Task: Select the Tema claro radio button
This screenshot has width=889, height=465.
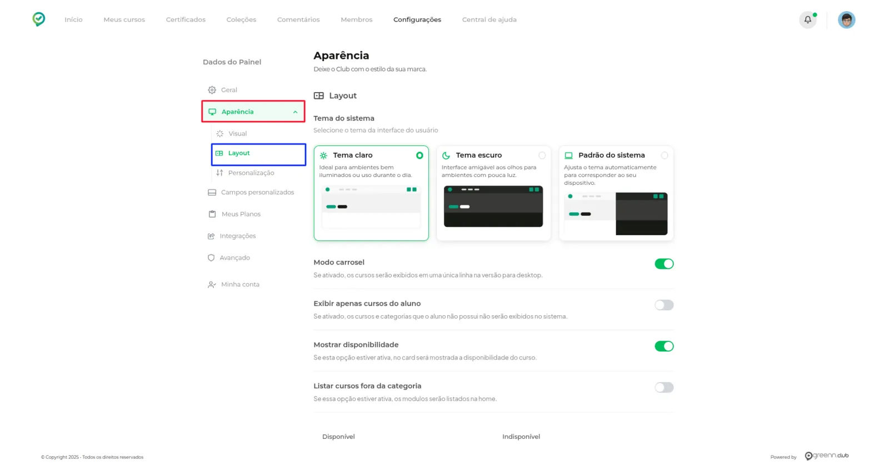Action: [x=419, y=155]
